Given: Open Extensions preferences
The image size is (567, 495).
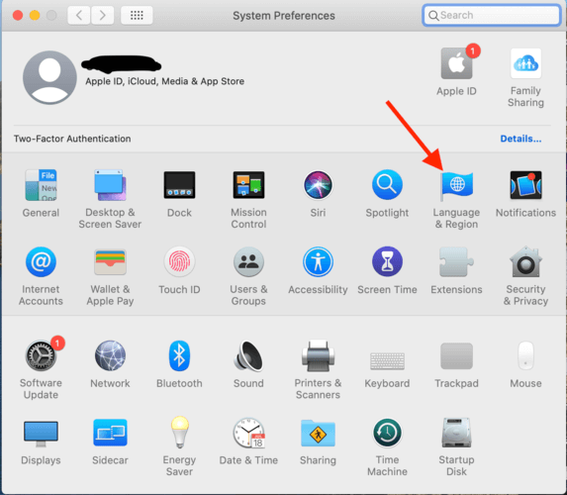Looking at the screenshot, I should tap(456, 262).
